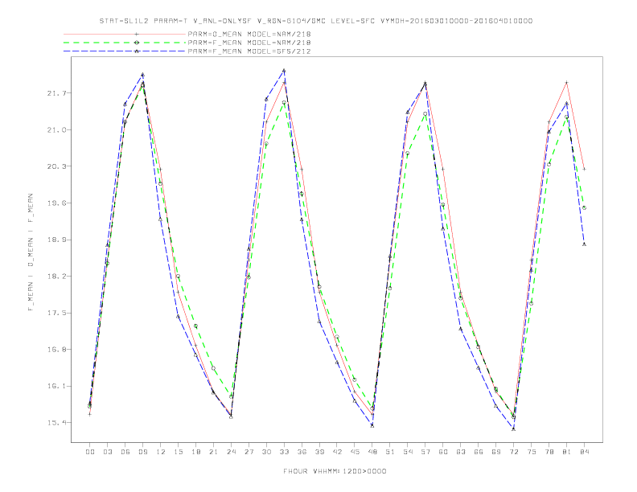The image size is (637, 492).
Task: Click blue triangle data point at hour 84
Action: (584, 244)
